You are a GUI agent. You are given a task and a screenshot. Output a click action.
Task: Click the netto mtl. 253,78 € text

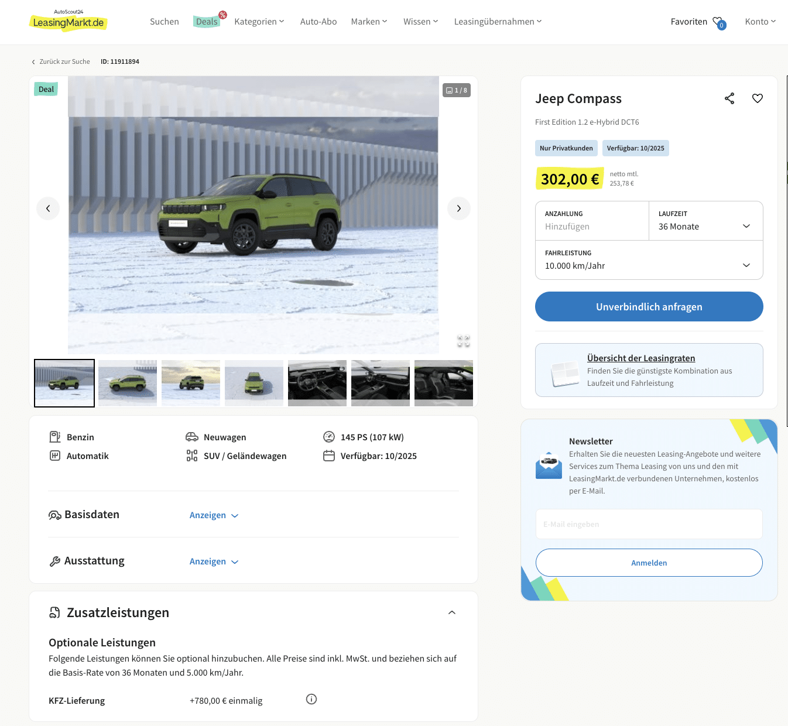point(624,179)
